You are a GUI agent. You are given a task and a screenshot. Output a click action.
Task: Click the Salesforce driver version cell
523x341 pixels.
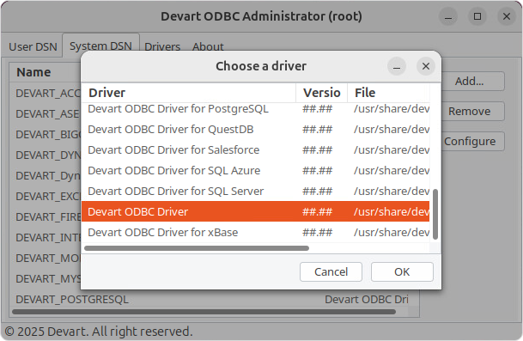317,149
